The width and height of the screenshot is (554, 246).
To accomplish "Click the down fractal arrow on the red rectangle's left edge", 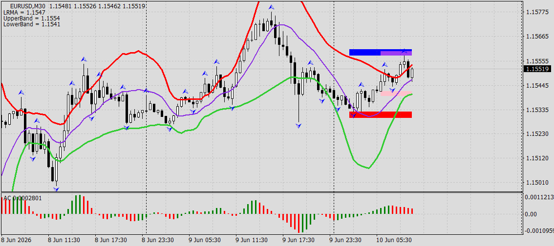I will click(353, 116).
